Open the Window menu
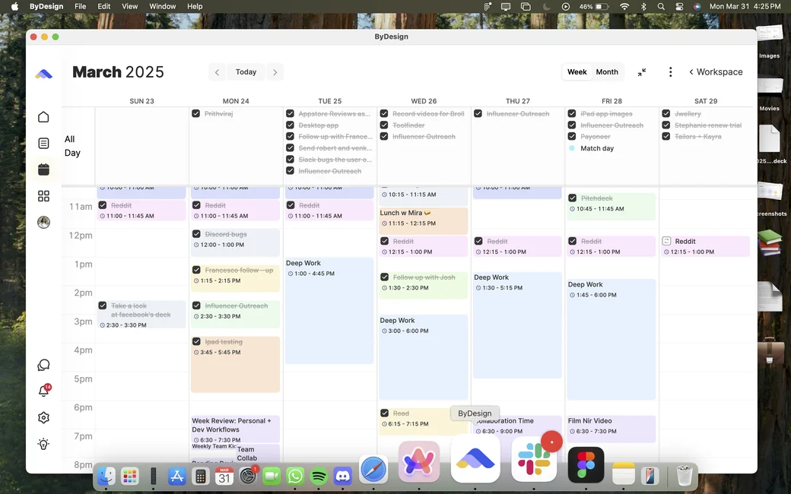Viewport: 791px width, 494px height. coord(163,7)
